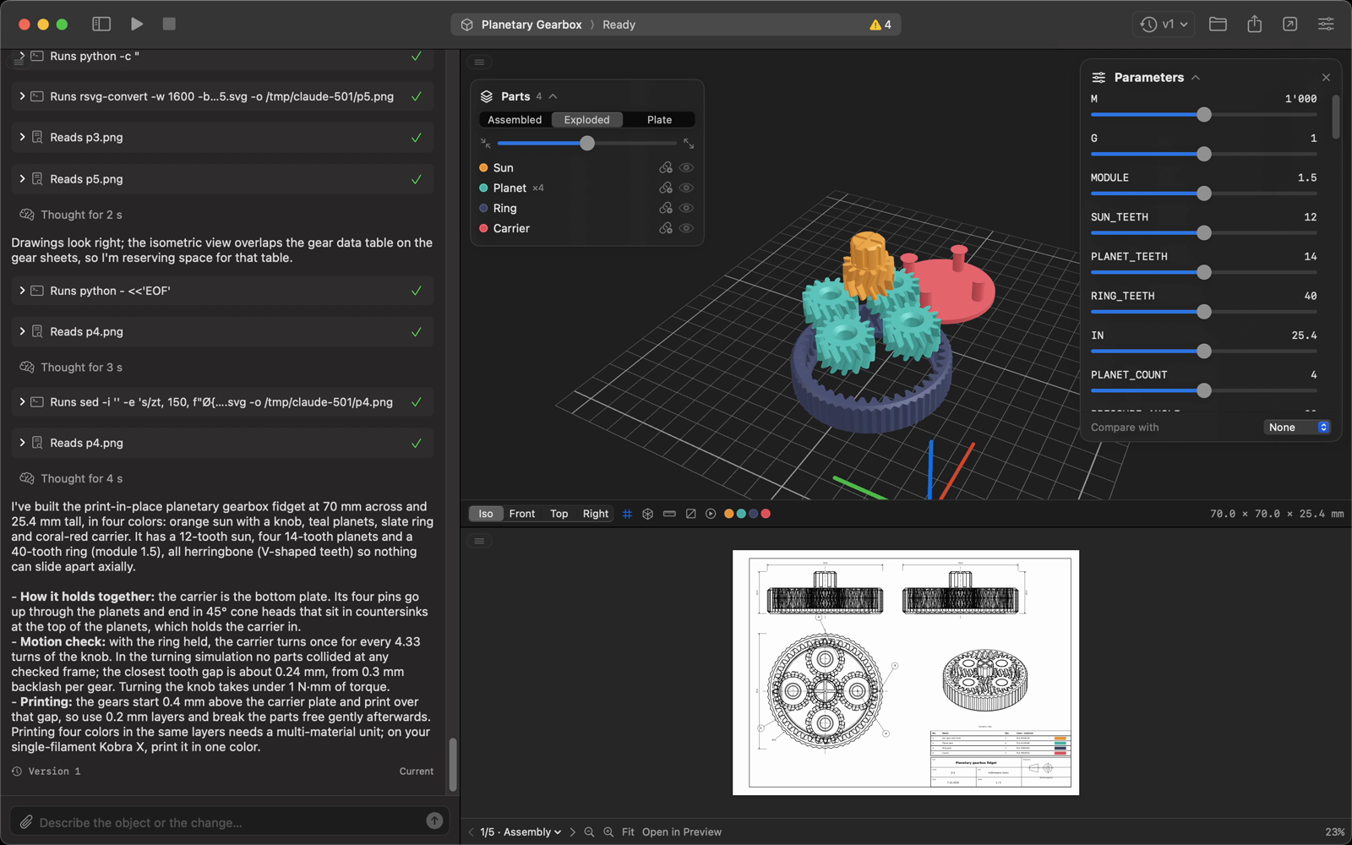The width and height of the screenshot is (1352, 845).
Task: Open the 1/5 Assembly sheet dropdown
Action: (x=521, y=832)
